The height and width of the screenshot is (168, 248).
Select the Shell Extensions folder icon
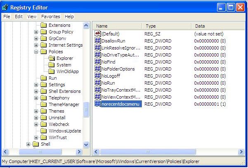pyautogui.click(x=43, y=91)
